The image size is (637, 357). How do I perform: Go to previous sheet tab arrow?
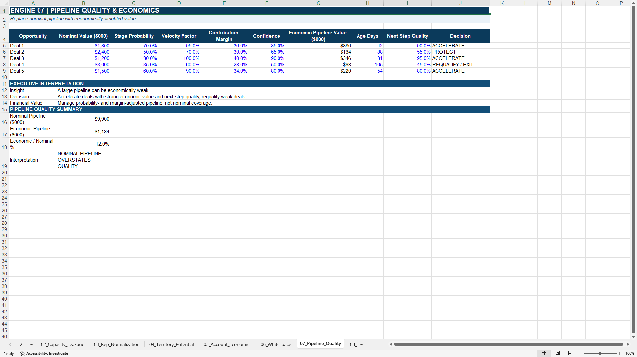point(10,344)
